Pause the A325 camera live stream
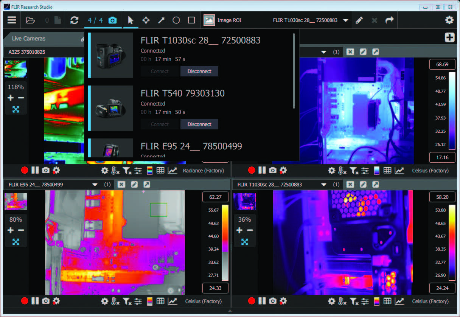 35,170
